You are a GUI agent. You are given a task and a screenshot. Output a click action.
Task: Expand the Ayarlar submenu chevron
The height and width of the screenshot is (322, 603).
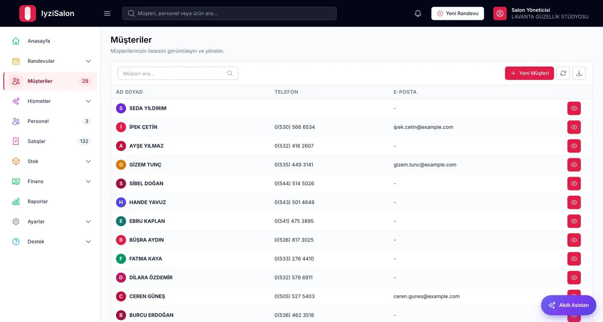pos(88,222)
